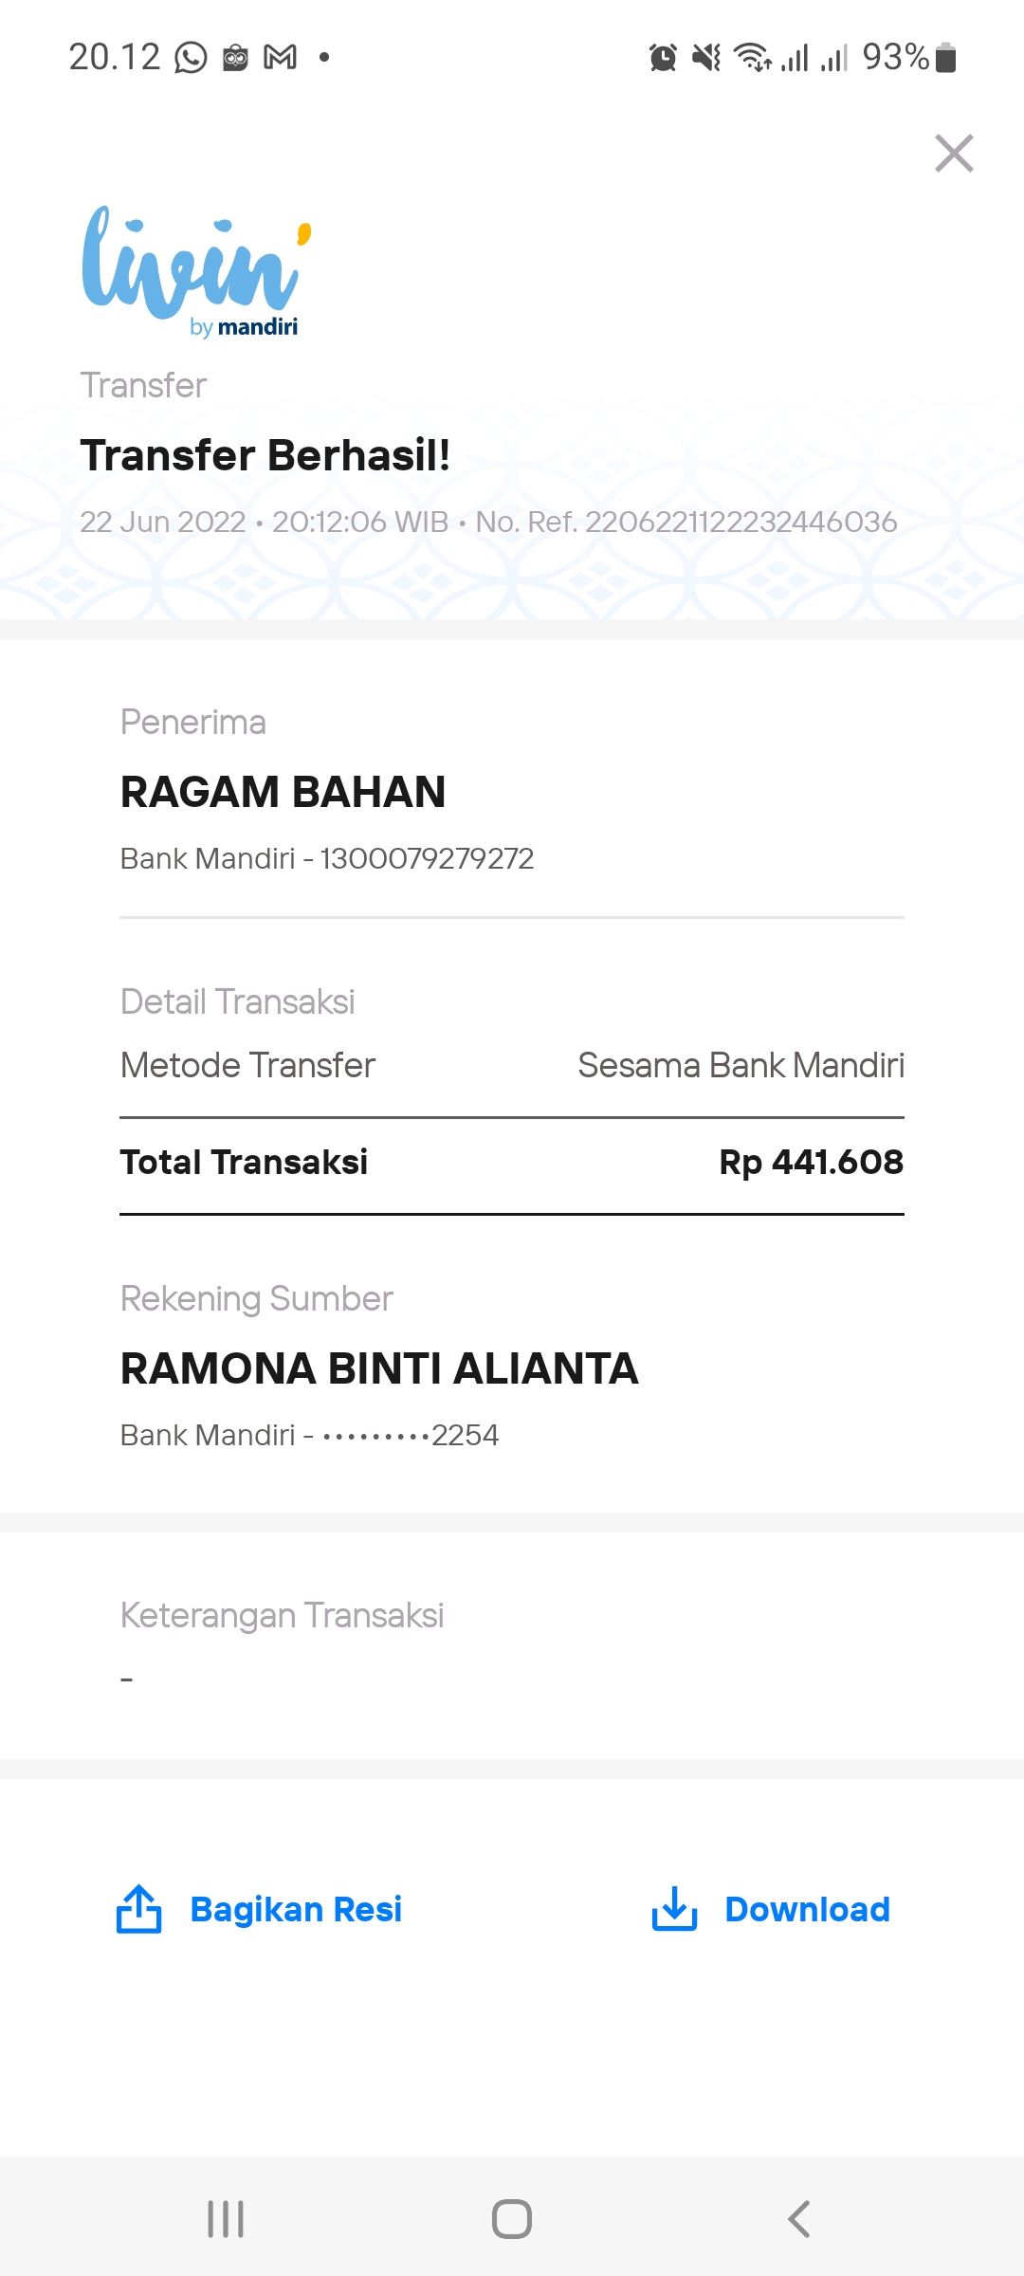The height and width of the screenshot is (2276, 1024).
Task: Tap the Livin' by Mandiri logo
Action: point(197,272)
